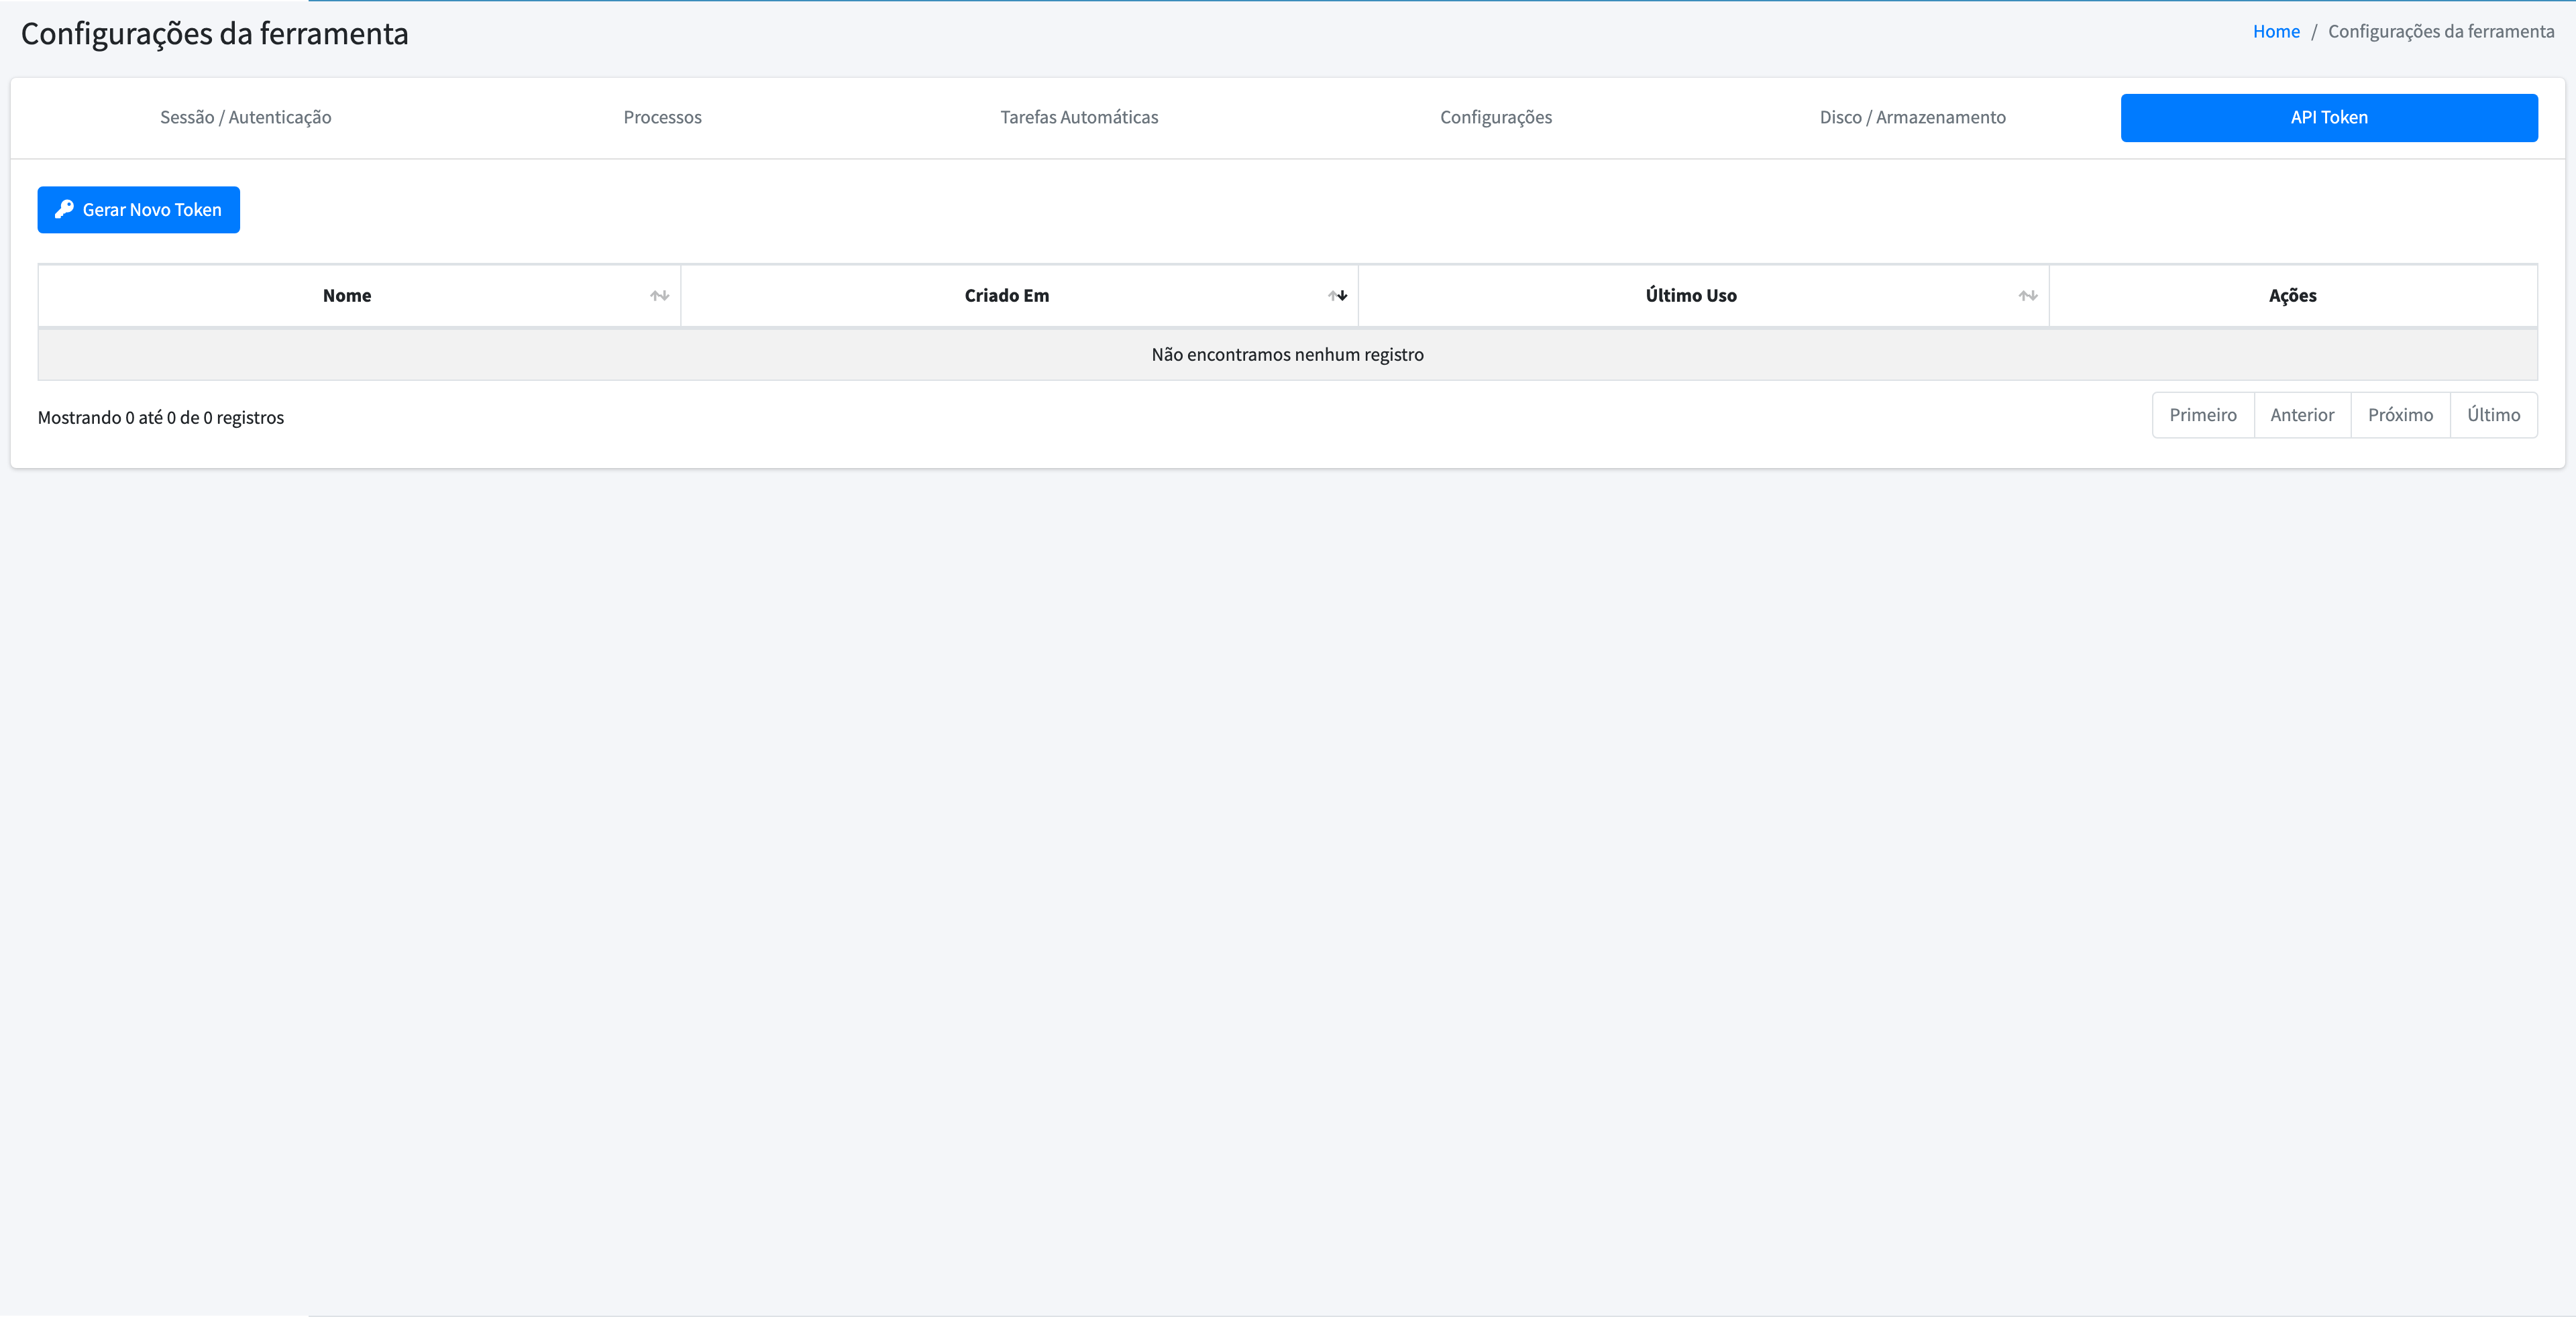Open the Tarefas Automáticas tab
This screenshot has width=2576, height=1317.
pyautogui.click(x=1079, y=117)
